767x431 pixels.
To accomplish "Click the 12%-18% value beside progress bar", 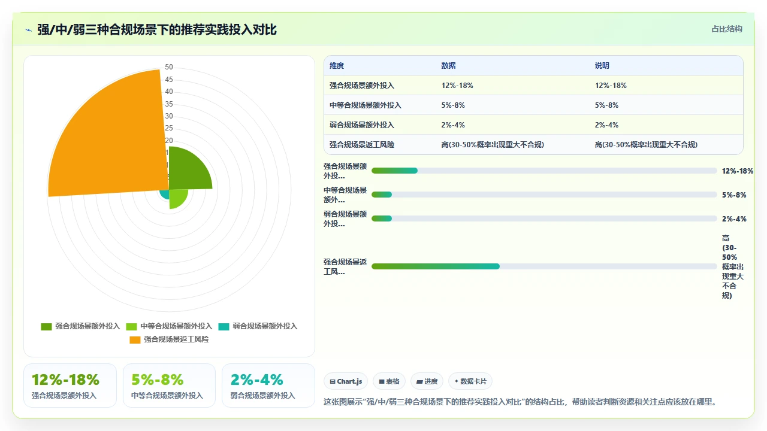I will tap(738, 171).
